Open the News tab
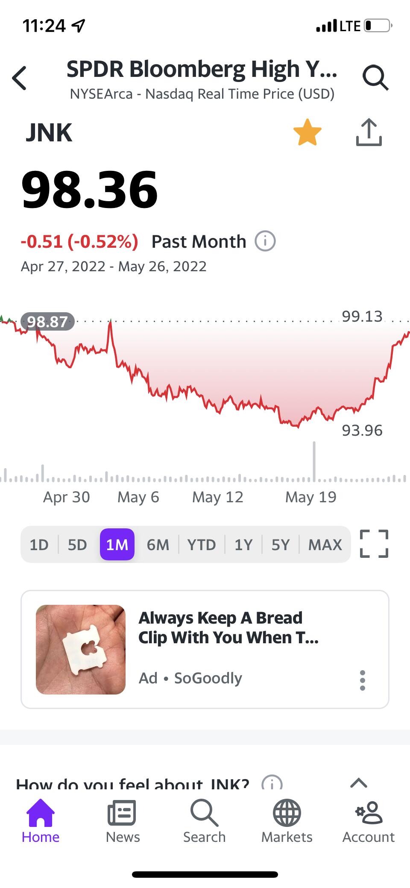This screenshot has width=410, height=888. point(123,821)
